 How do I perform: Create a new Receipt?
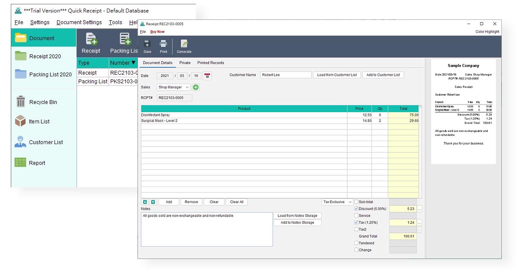click(91, 42)
